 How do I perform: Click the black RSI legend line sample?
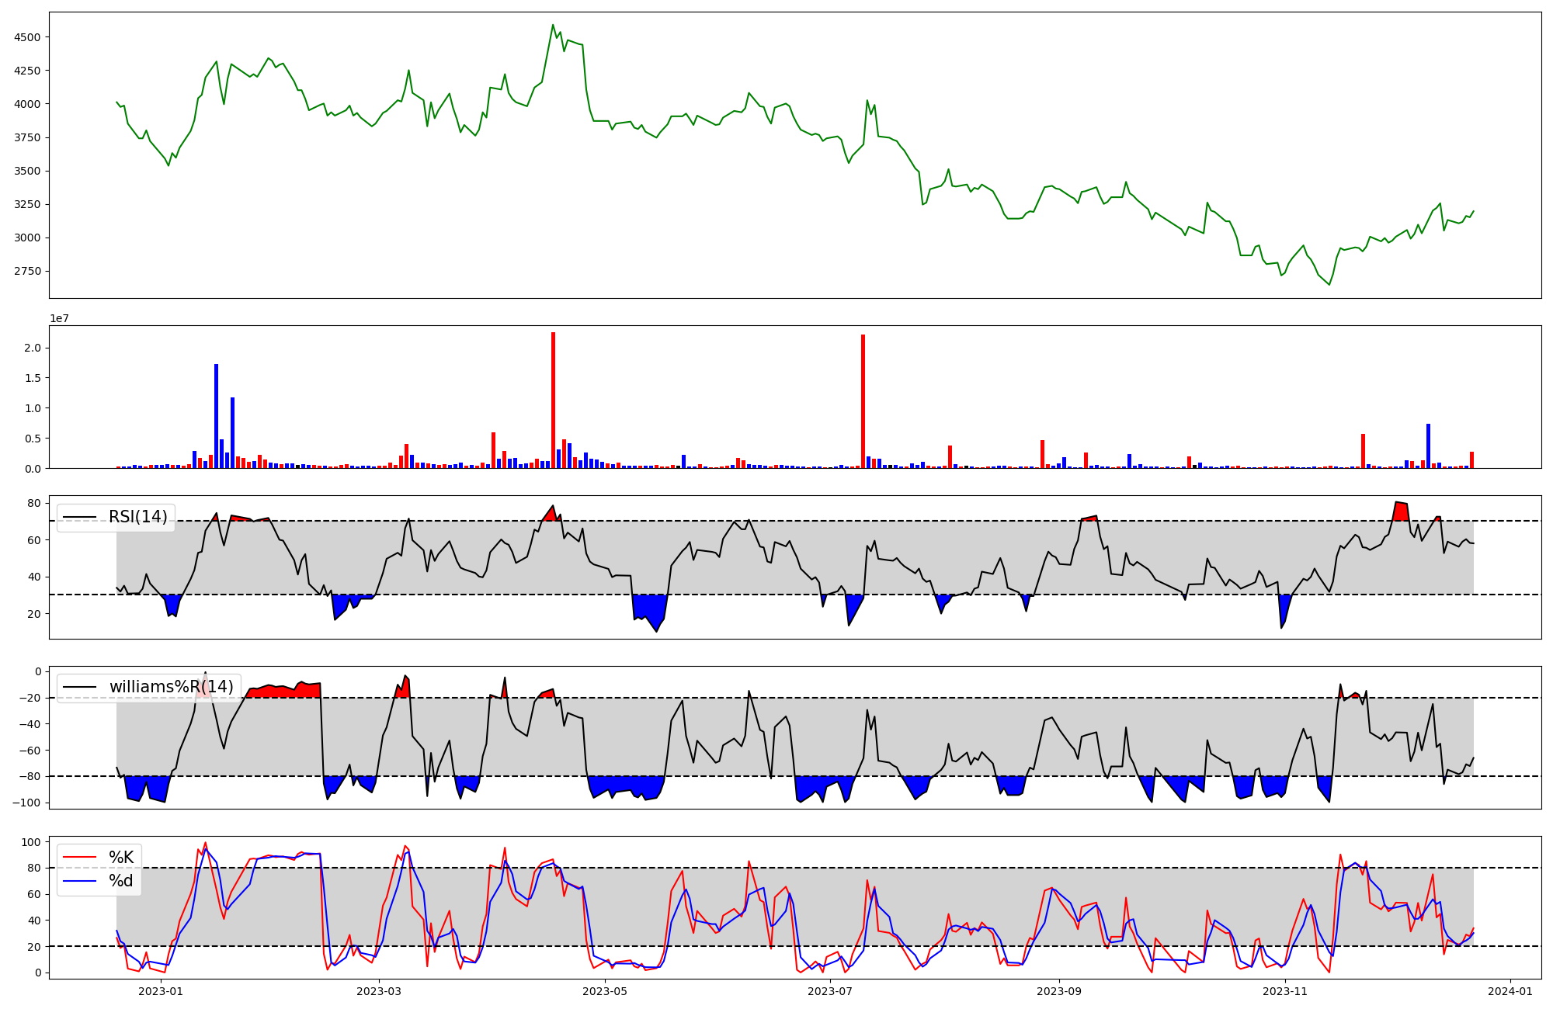point(79,517)
